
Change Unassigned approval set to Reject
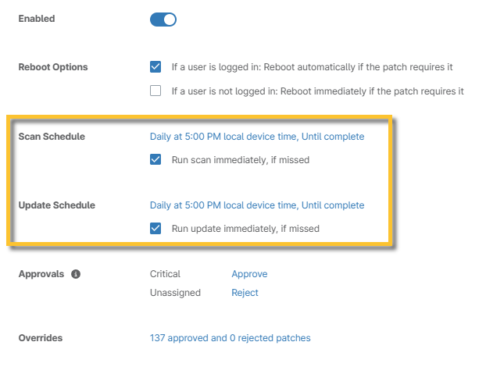click(x=245, y=293)
